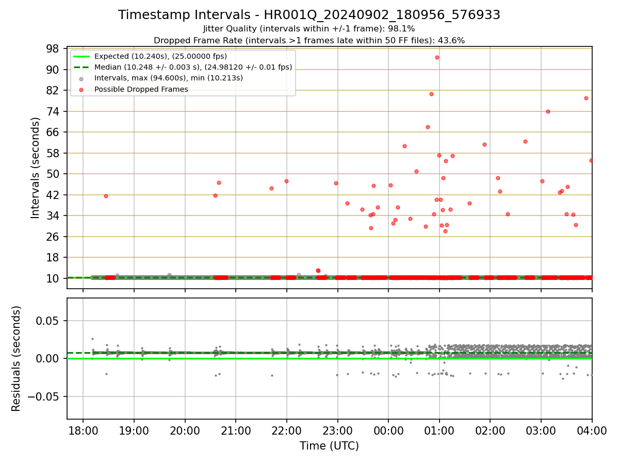Click the gray marker beside "Intervals, max" legend entry
Viewport: 619px width, 464px height.
pyautogui.click(x=82, y=78)
